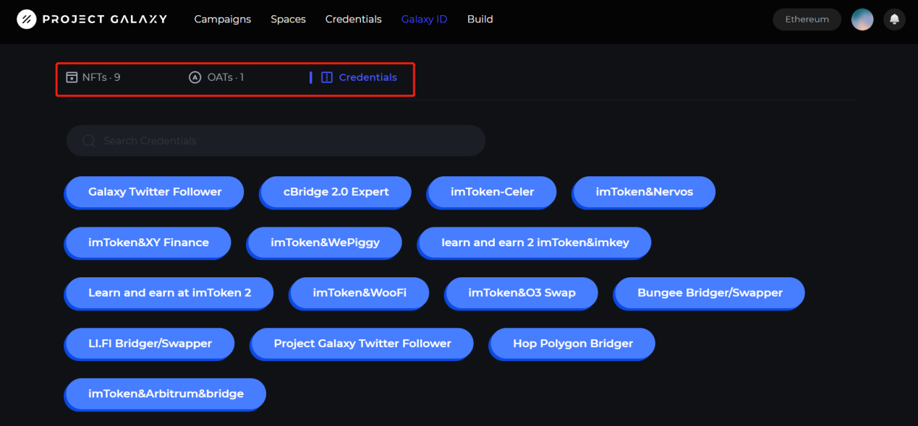Open the Campaigns menu
This screenshot has height=426, width=918.
pos(222,19)
